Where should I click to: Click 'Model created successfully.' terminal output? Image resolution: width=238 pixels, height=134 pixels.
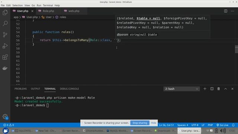(x=38, y=101)
